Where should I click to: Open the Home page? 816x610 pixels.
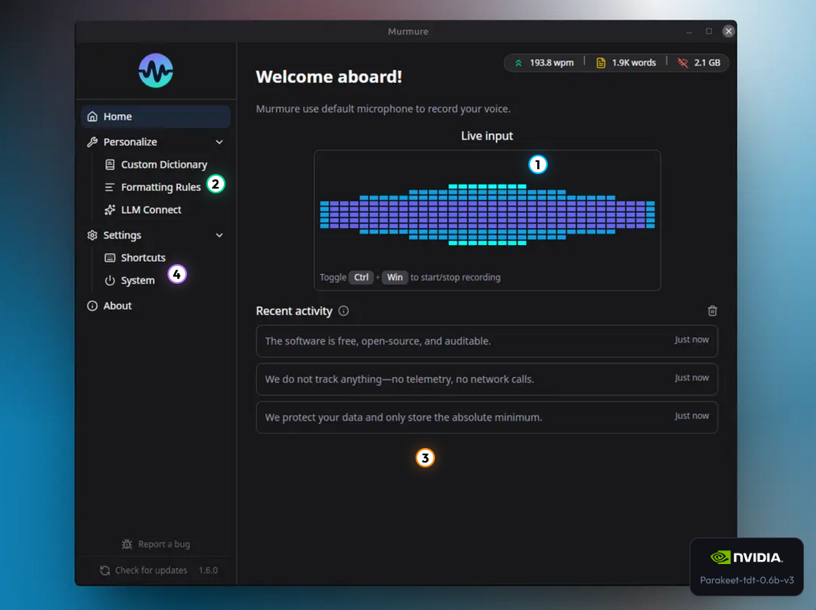pyautogui.click(x=155, y=117)
